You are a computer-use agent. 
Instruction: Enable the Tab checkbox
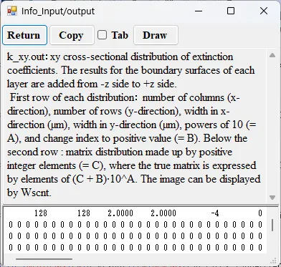(x=102, y=35)
